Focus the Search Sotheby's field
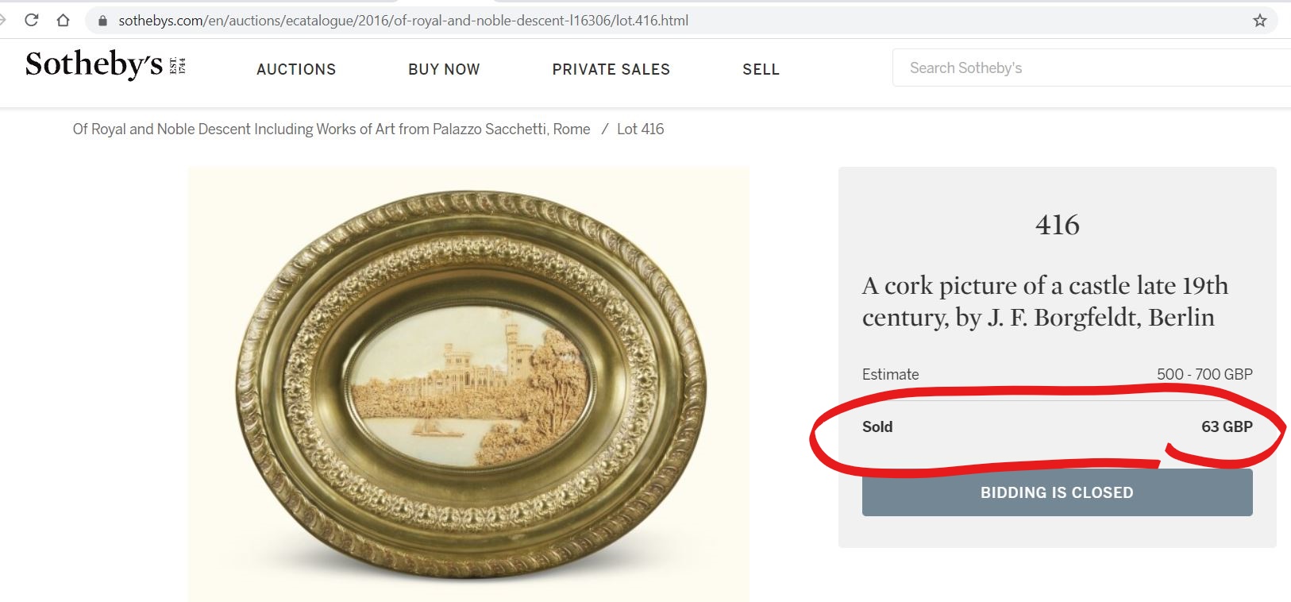Viewport: 1291px width, 602px height. (x=1088, y=68)
